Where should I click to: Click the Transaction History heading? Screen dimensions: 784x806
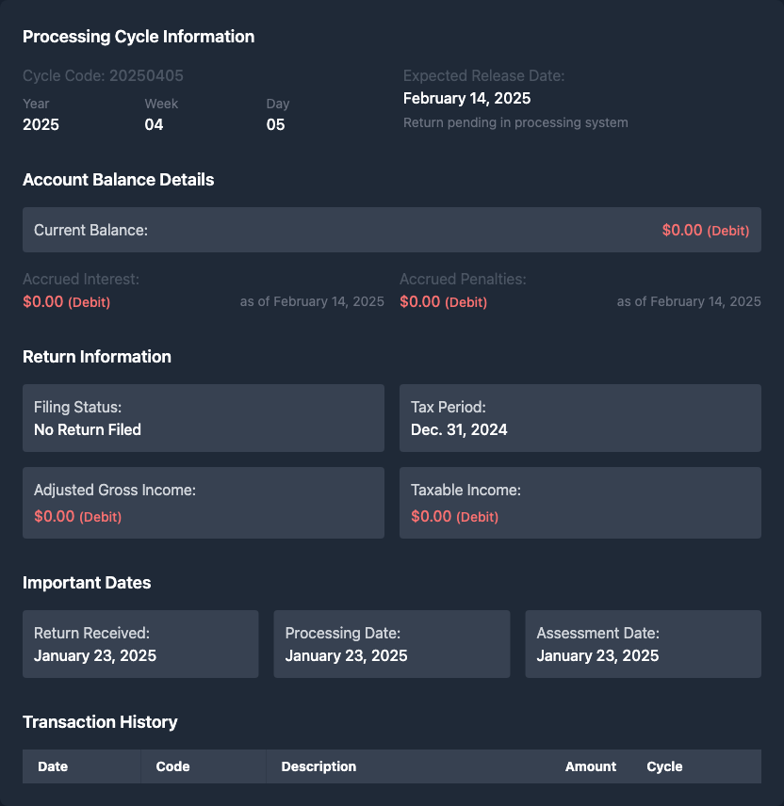(x=100, y=722)
